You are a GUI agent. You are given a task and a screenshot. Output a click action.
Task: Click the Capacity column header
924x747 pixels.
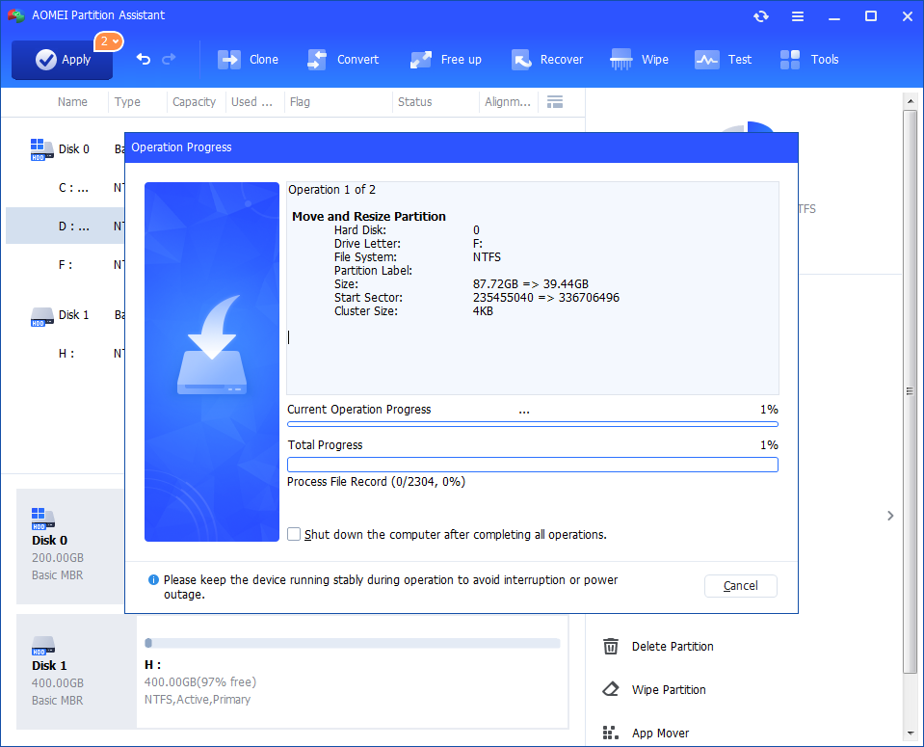click(194, 102)
